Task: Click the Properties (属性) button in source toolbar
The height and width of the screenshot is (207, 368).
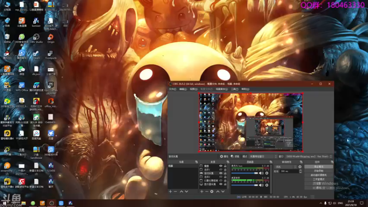Action: (x=224, y=156)
